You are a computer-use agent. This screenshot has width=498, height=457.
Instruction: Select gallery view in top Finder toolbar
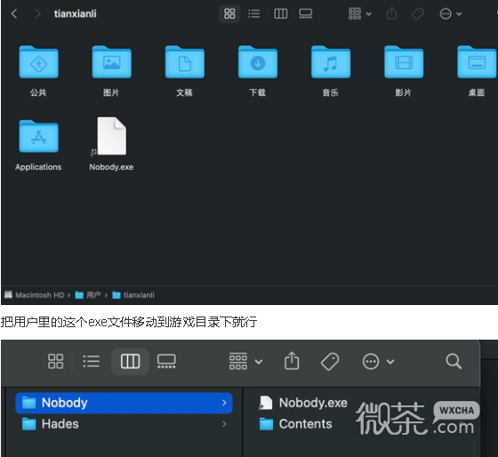point(306,13)
